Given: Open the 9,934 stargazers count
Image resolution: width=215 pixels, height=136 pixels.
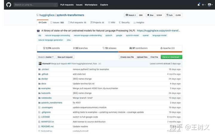Looking at the screenshot, I should point(159,15).
